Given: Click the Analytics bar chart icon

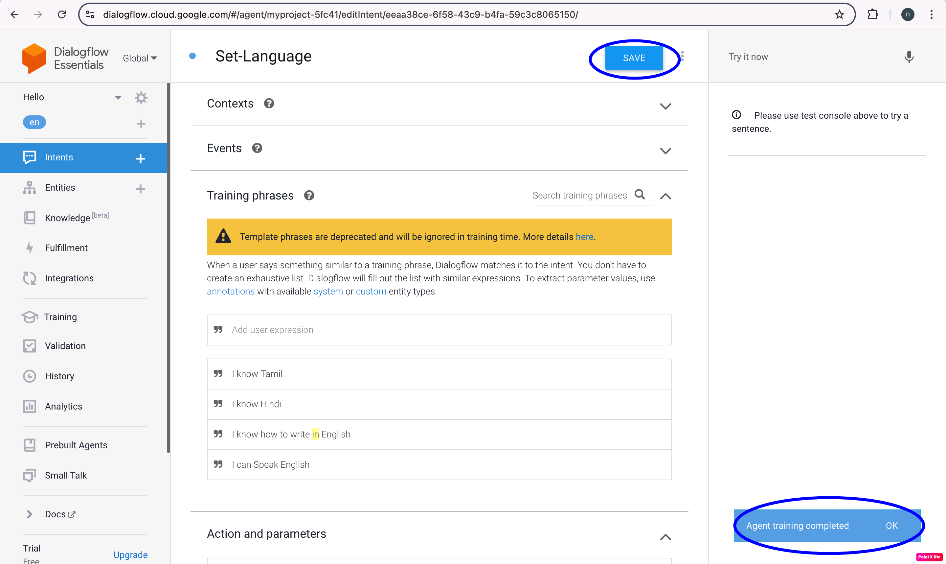Looking at the screenshot, I should coord(30,406).
